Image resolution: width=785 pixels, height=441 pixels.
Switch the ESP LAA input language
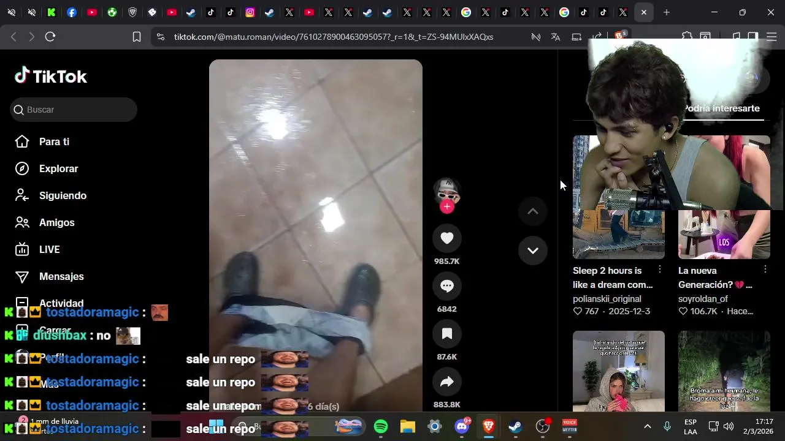691,426
